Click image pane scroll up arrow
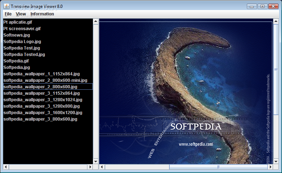282x173 pixels. [x=276, y=22]
